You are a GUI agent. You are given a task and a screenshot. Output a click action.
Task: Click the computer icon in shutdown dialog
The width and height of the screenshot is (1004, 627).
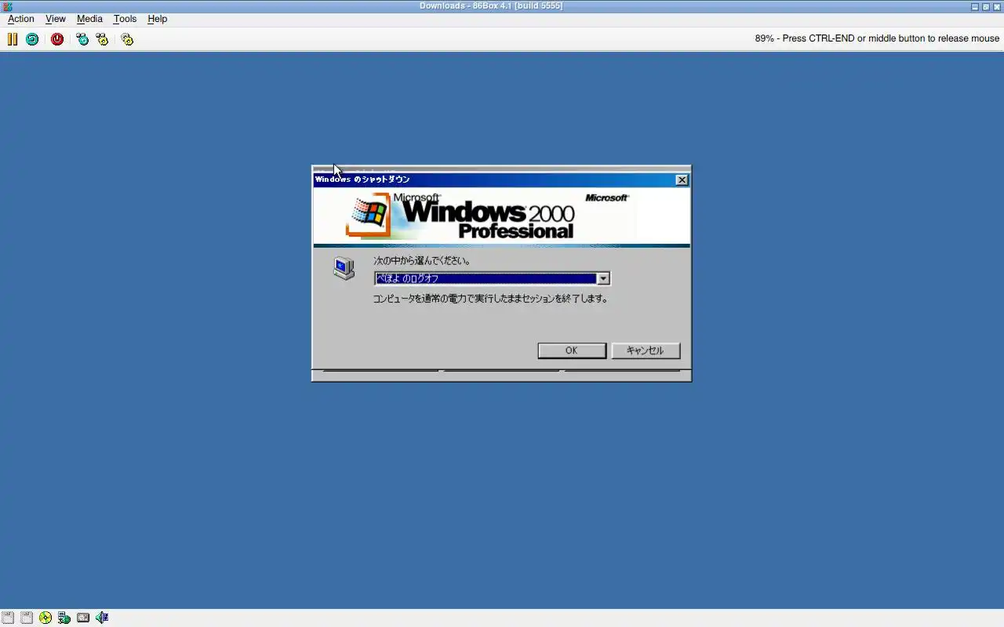coord(344,268)
